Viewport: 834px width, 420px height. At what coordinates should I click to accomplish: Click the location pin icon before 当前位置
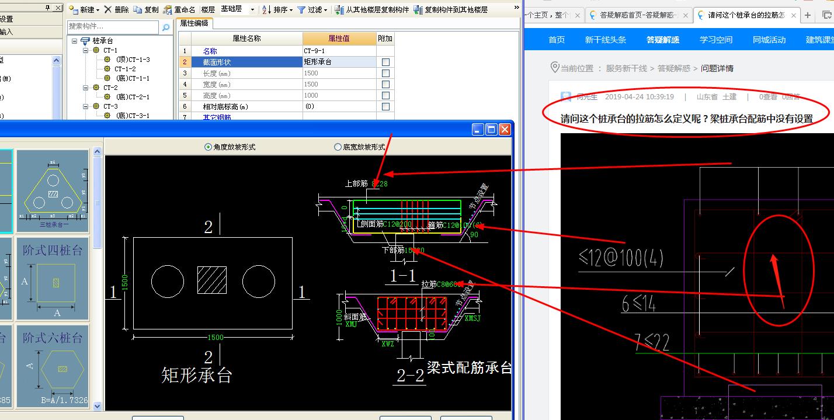(x=554, y=68)
